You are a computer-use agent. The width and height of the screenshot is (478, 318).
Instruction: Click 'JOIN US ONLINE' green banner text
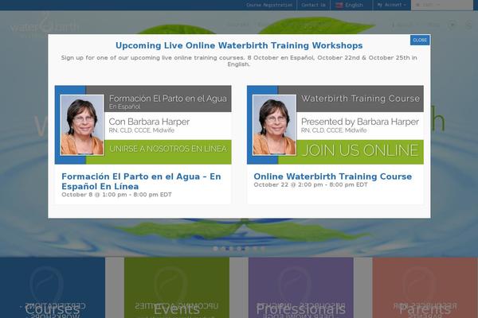coord(360,150)
